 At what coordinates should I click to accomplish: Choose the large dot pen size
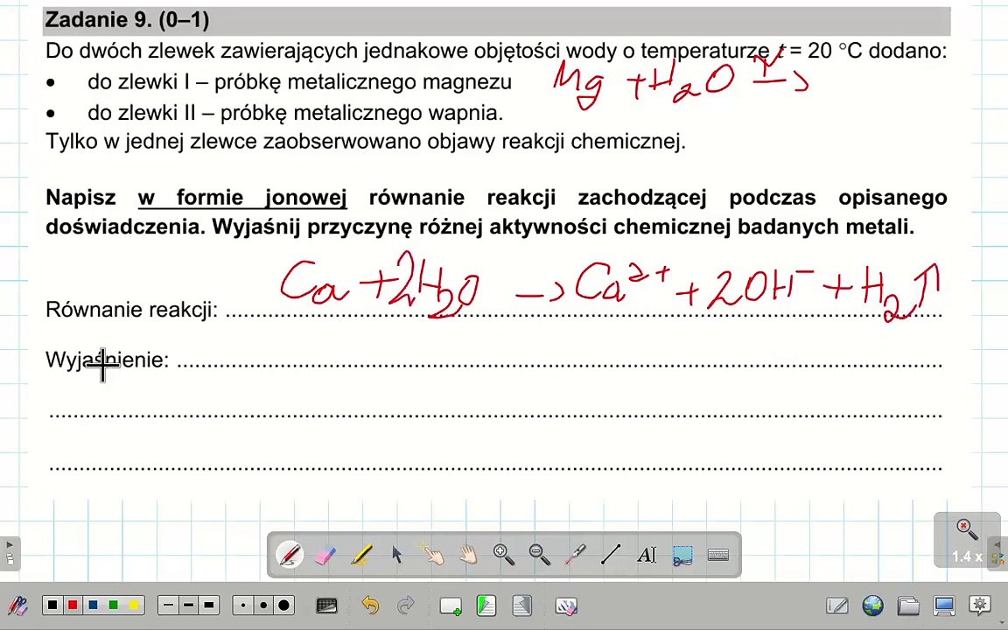coord(283,605)
